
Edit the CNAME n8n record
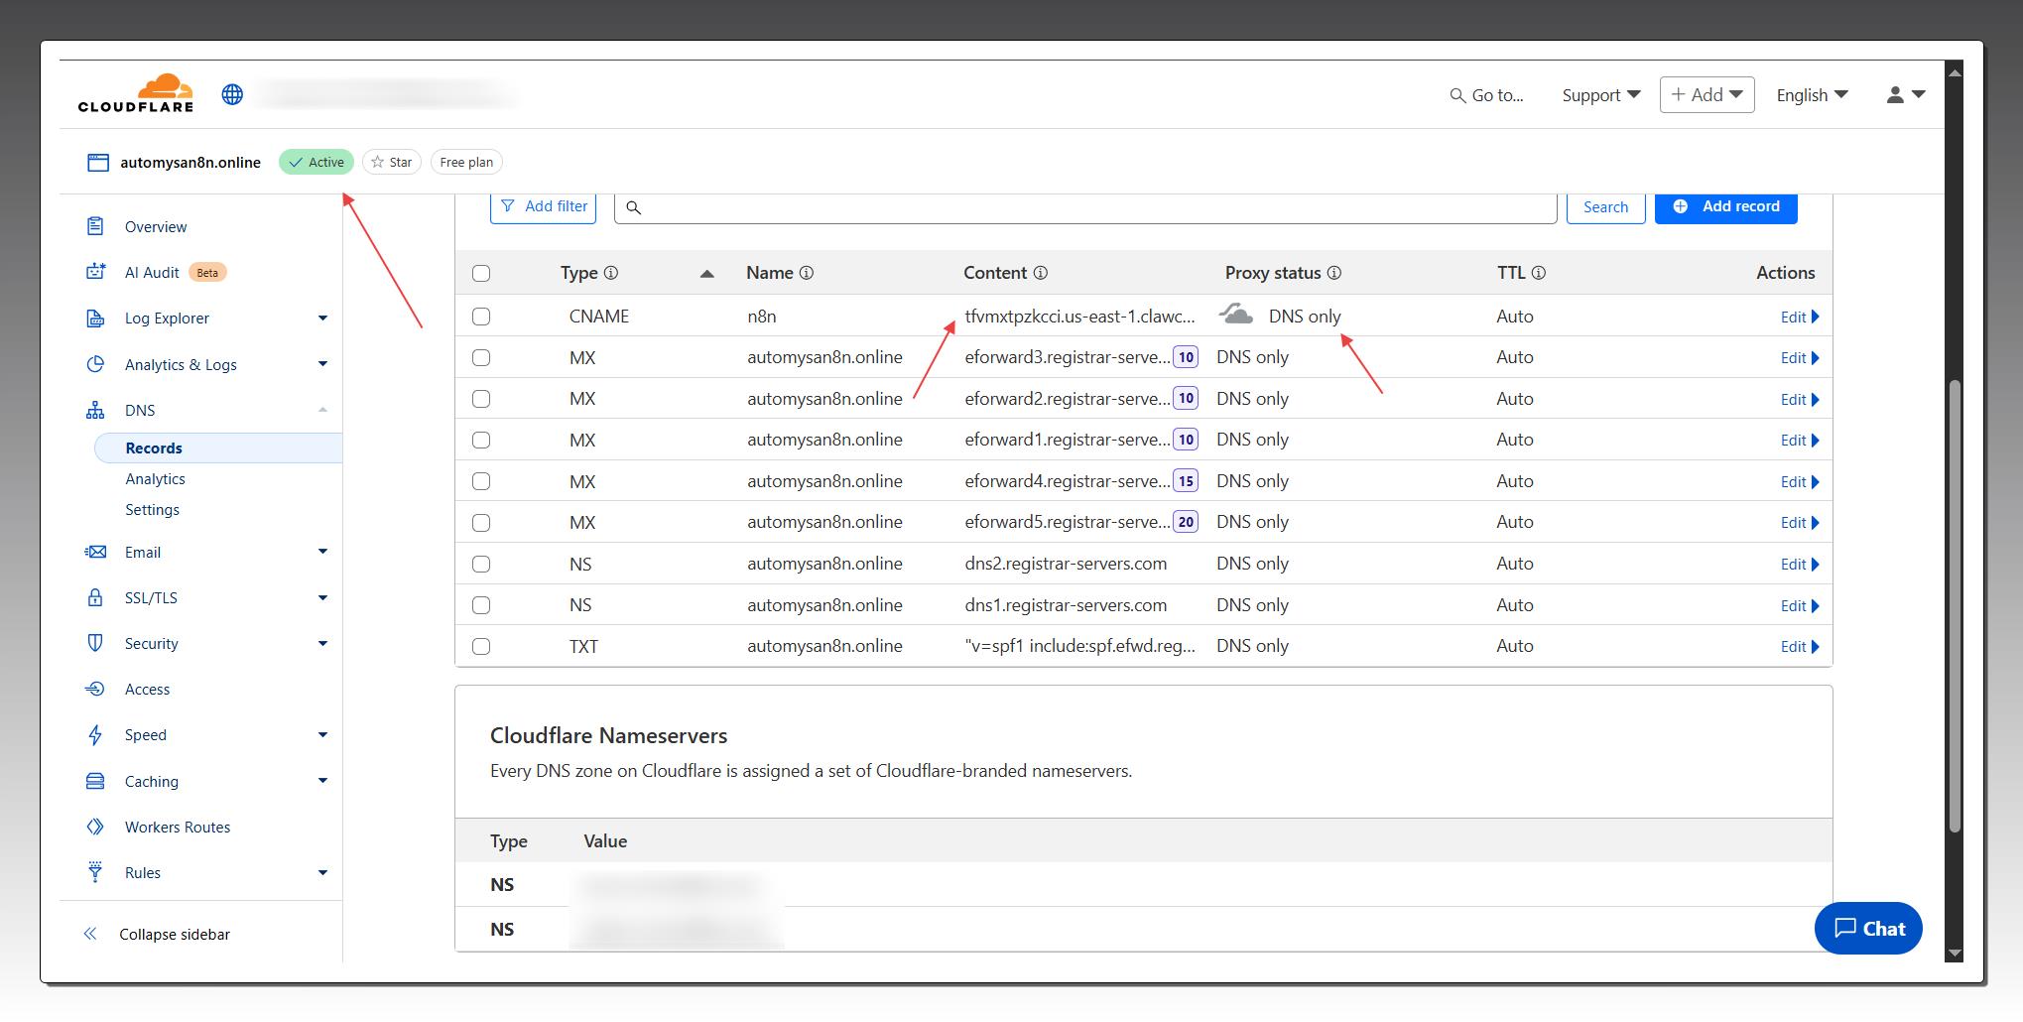click(x=1799, y=317)
